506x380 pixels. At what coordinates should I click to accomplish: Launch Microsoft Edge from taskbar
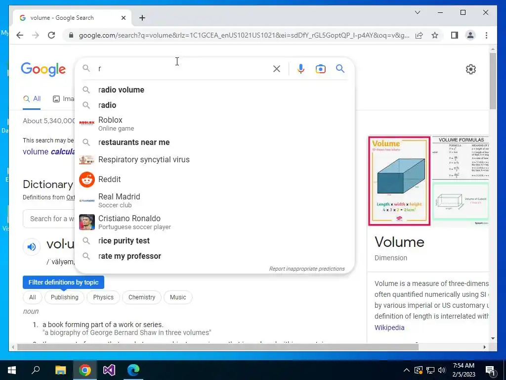[133, 370]
